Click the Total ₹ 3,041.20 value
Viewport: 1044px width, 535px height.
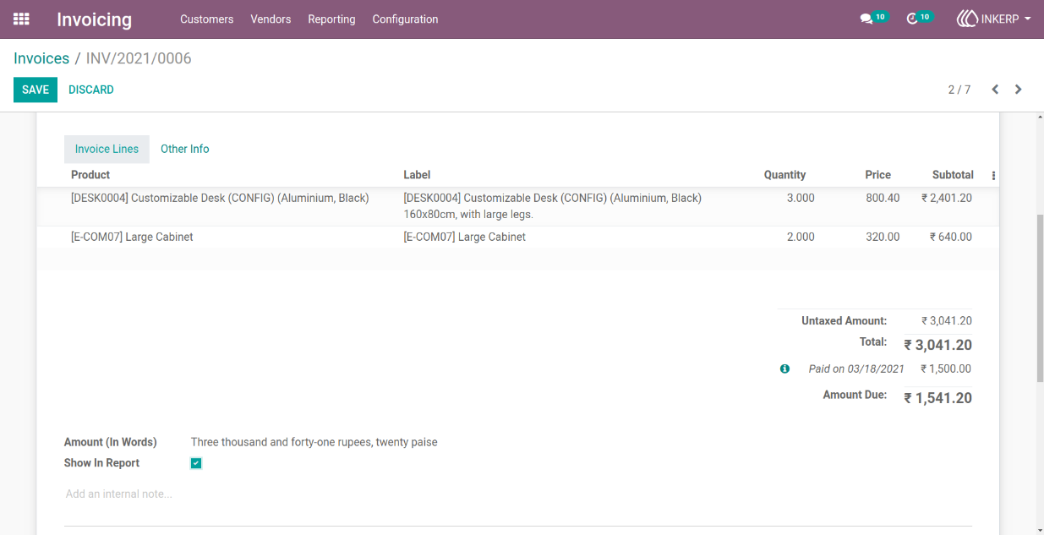pyautogui.click(x=937, y=345)
